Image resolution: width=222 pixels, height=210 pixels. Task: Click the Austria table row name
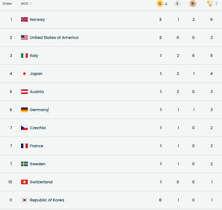37,92
